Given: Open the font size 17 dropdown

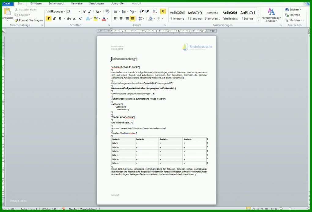Looking at the screenshot, I should pos(80,12).
